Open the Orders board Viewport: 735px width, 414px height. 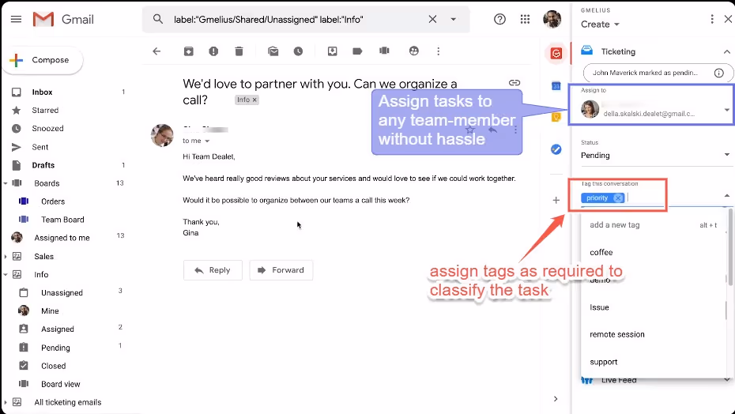[53, 201]
